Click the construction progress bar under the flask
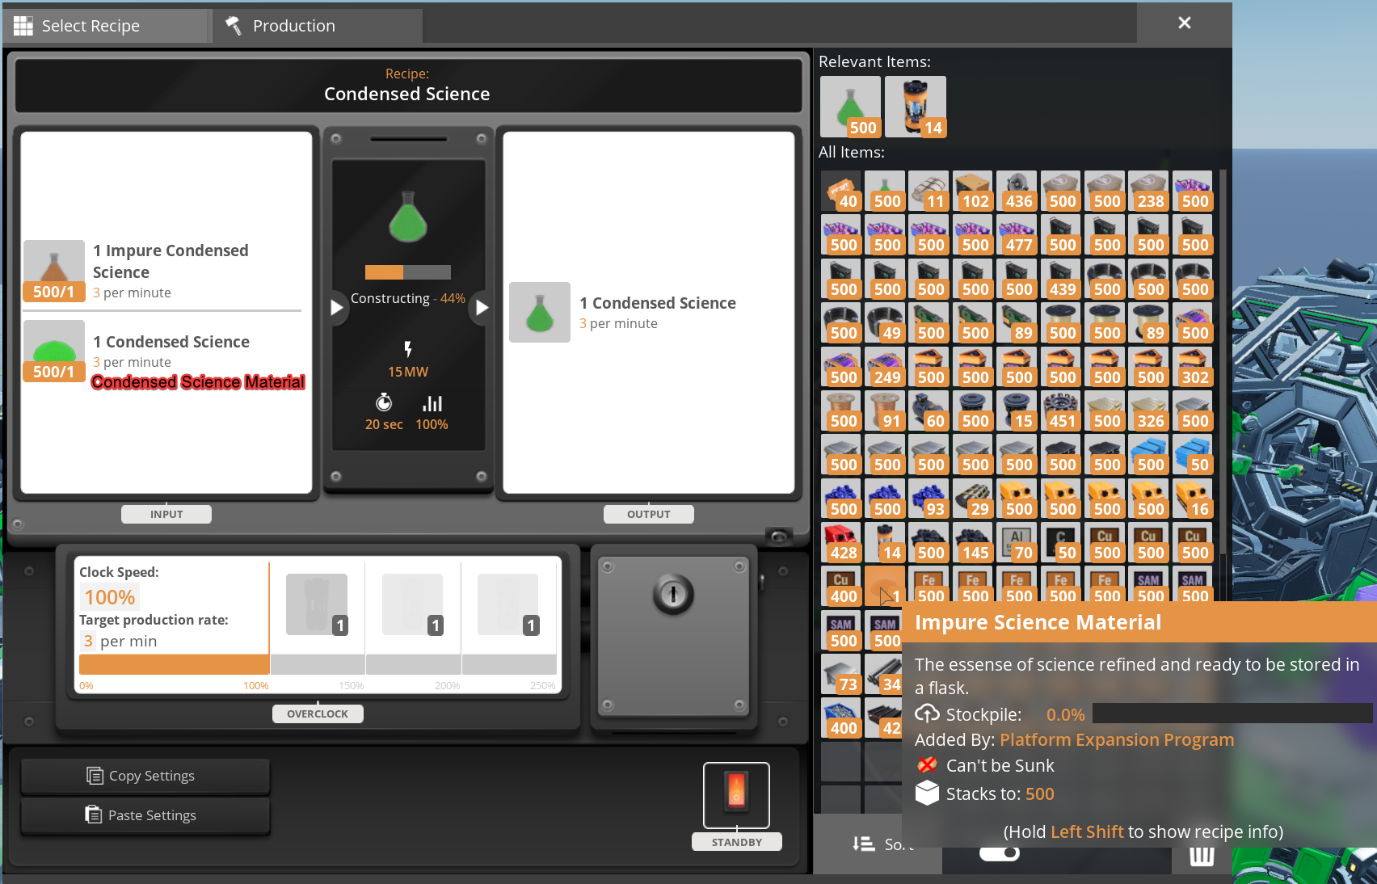The width and height of the screenshot is (1377, 884). tap(408, 272)
